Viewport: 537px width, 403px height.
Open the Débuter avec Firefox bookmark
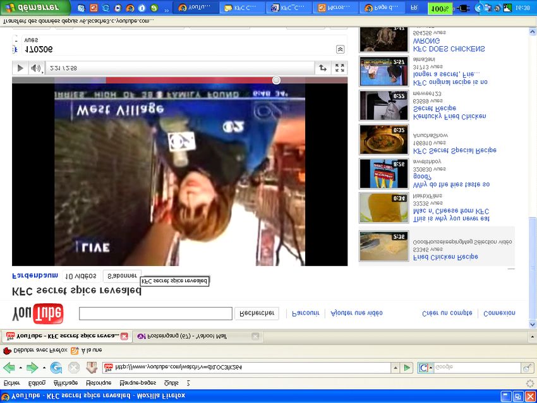point(35,351)
